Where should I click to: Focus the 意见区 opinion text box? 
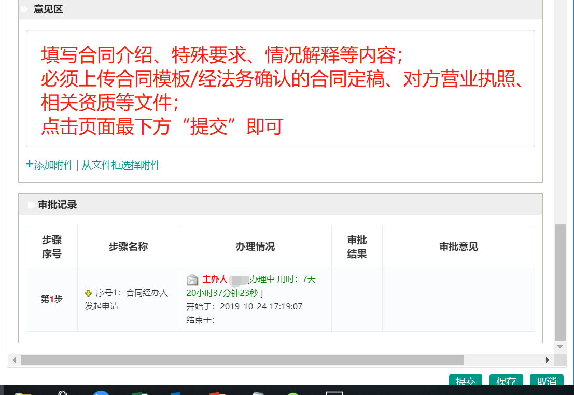[280, 88]
